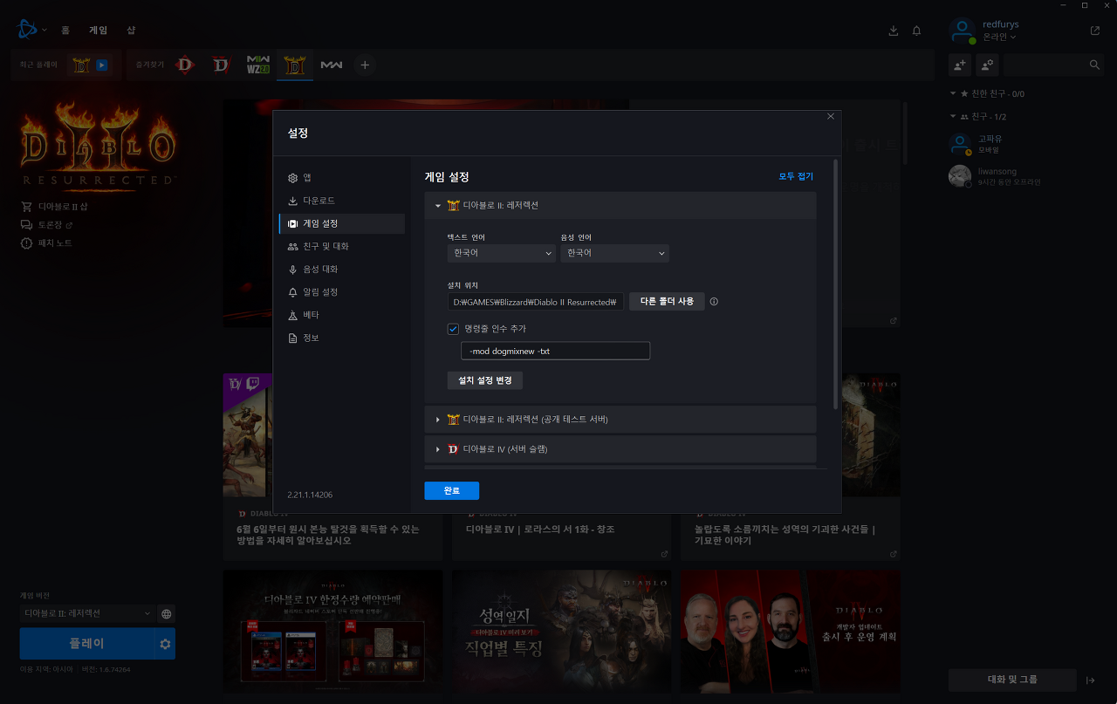
Task: Go to 베타 settings tab
Action: [341, 315]
